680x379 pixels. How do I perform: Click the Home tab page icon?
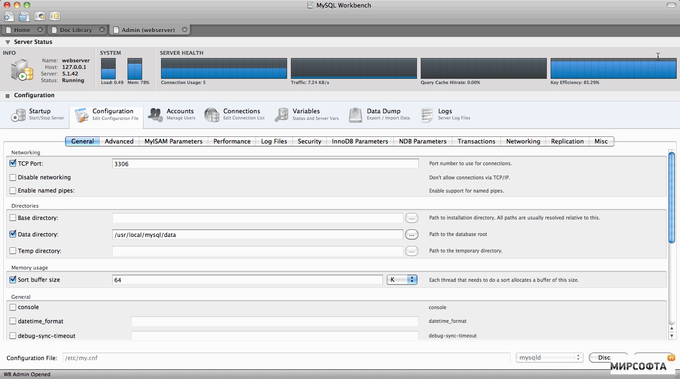tap(8, 30)
